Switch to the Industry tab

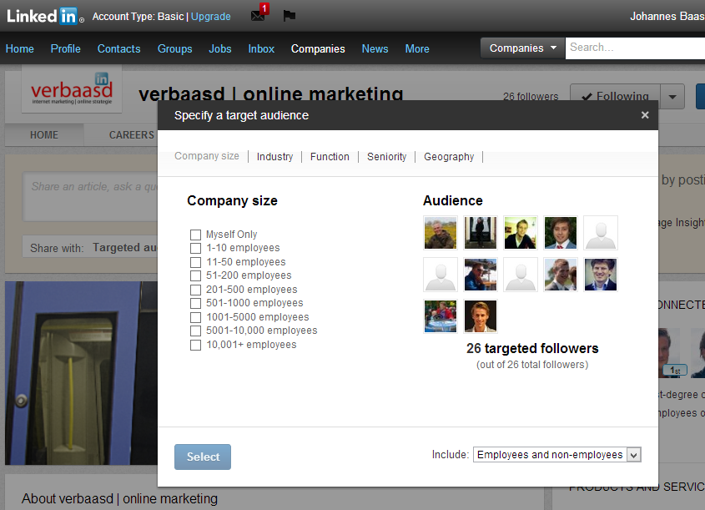(274, 157)
